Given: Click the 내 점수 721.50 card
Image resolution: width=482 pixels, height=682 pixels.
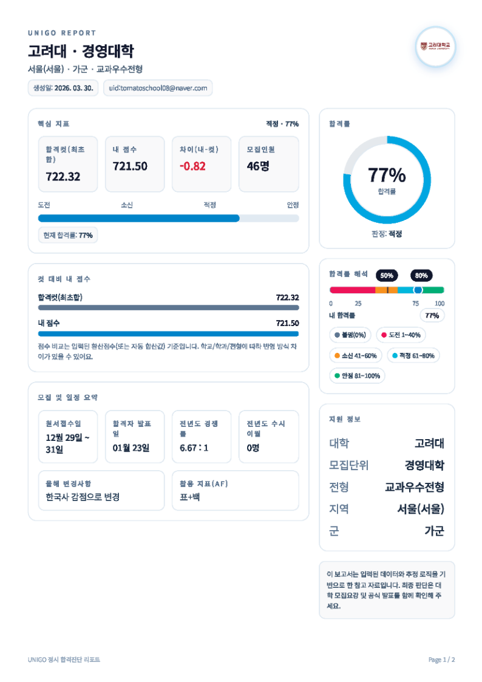Looking at the screenshot, I should (135, 164).
